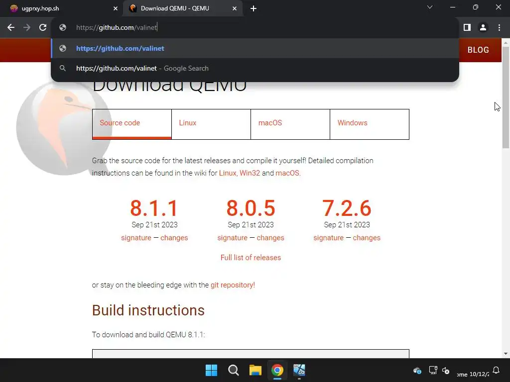Click the browser forward arrow
Screen dimensions: 510x382
(27, 28)
